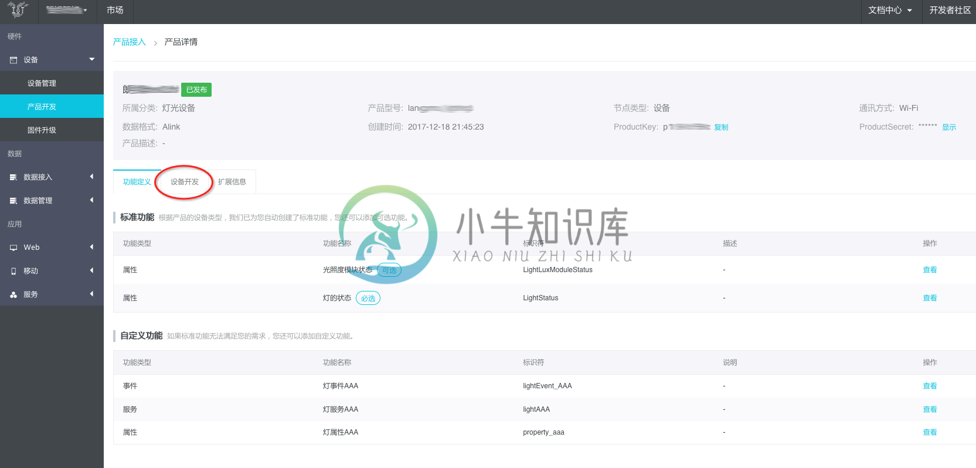Click the 灯属性AAA function name
976x468 pixels.
tap(341, 432)
